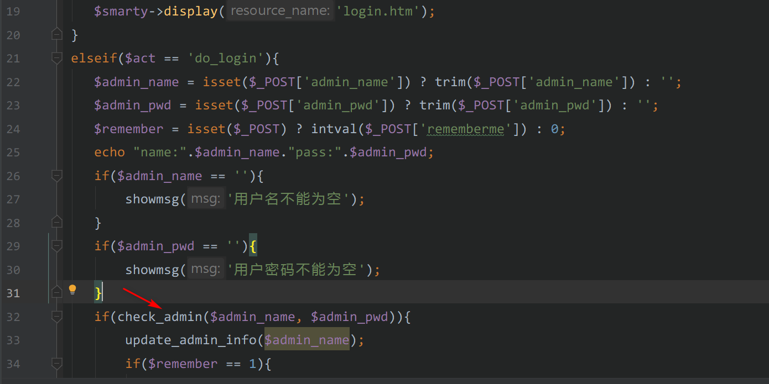Click the highlighted $admin_name argument on line 33

(306, 340)
